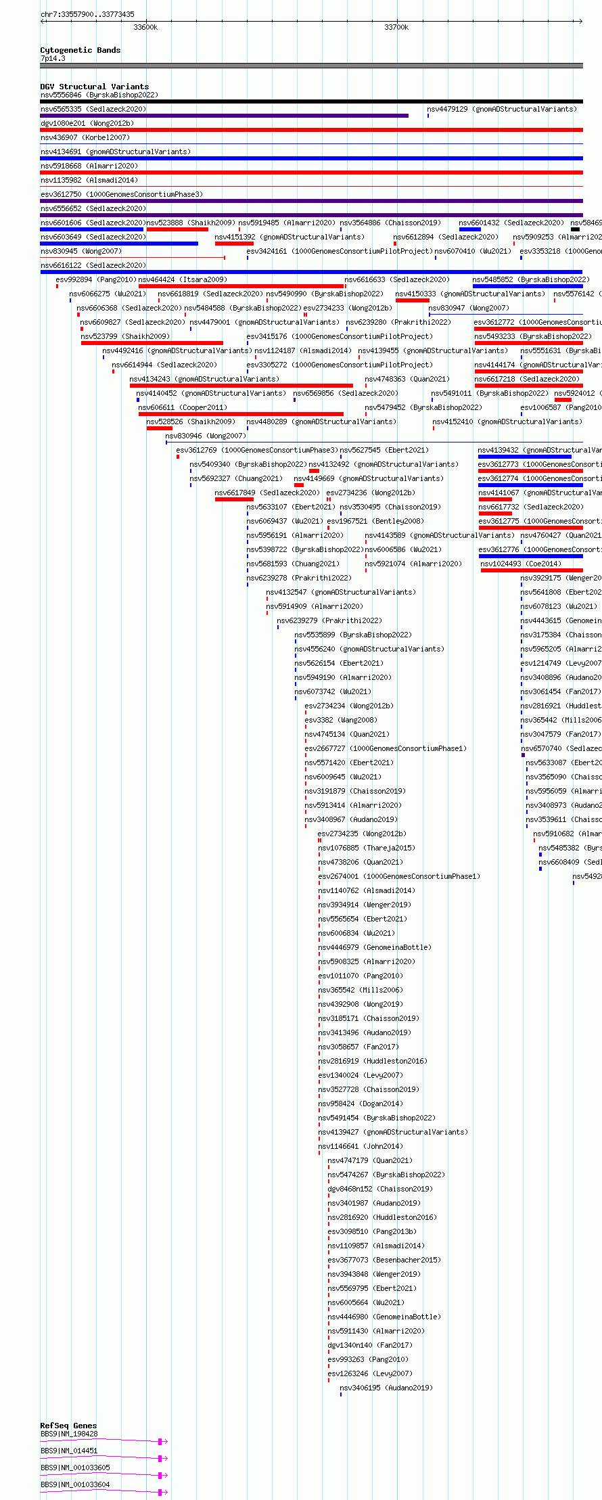Open nsv464424 (Itsara2009) variant label
The image size is (602, 1500).
click(x=183, y=280)
